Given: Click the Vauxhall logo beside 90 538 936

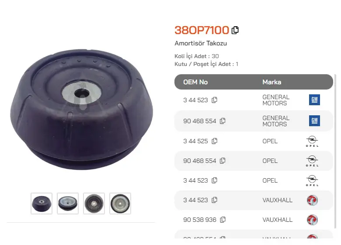Looking at the screenshot, I should (312, 220).
